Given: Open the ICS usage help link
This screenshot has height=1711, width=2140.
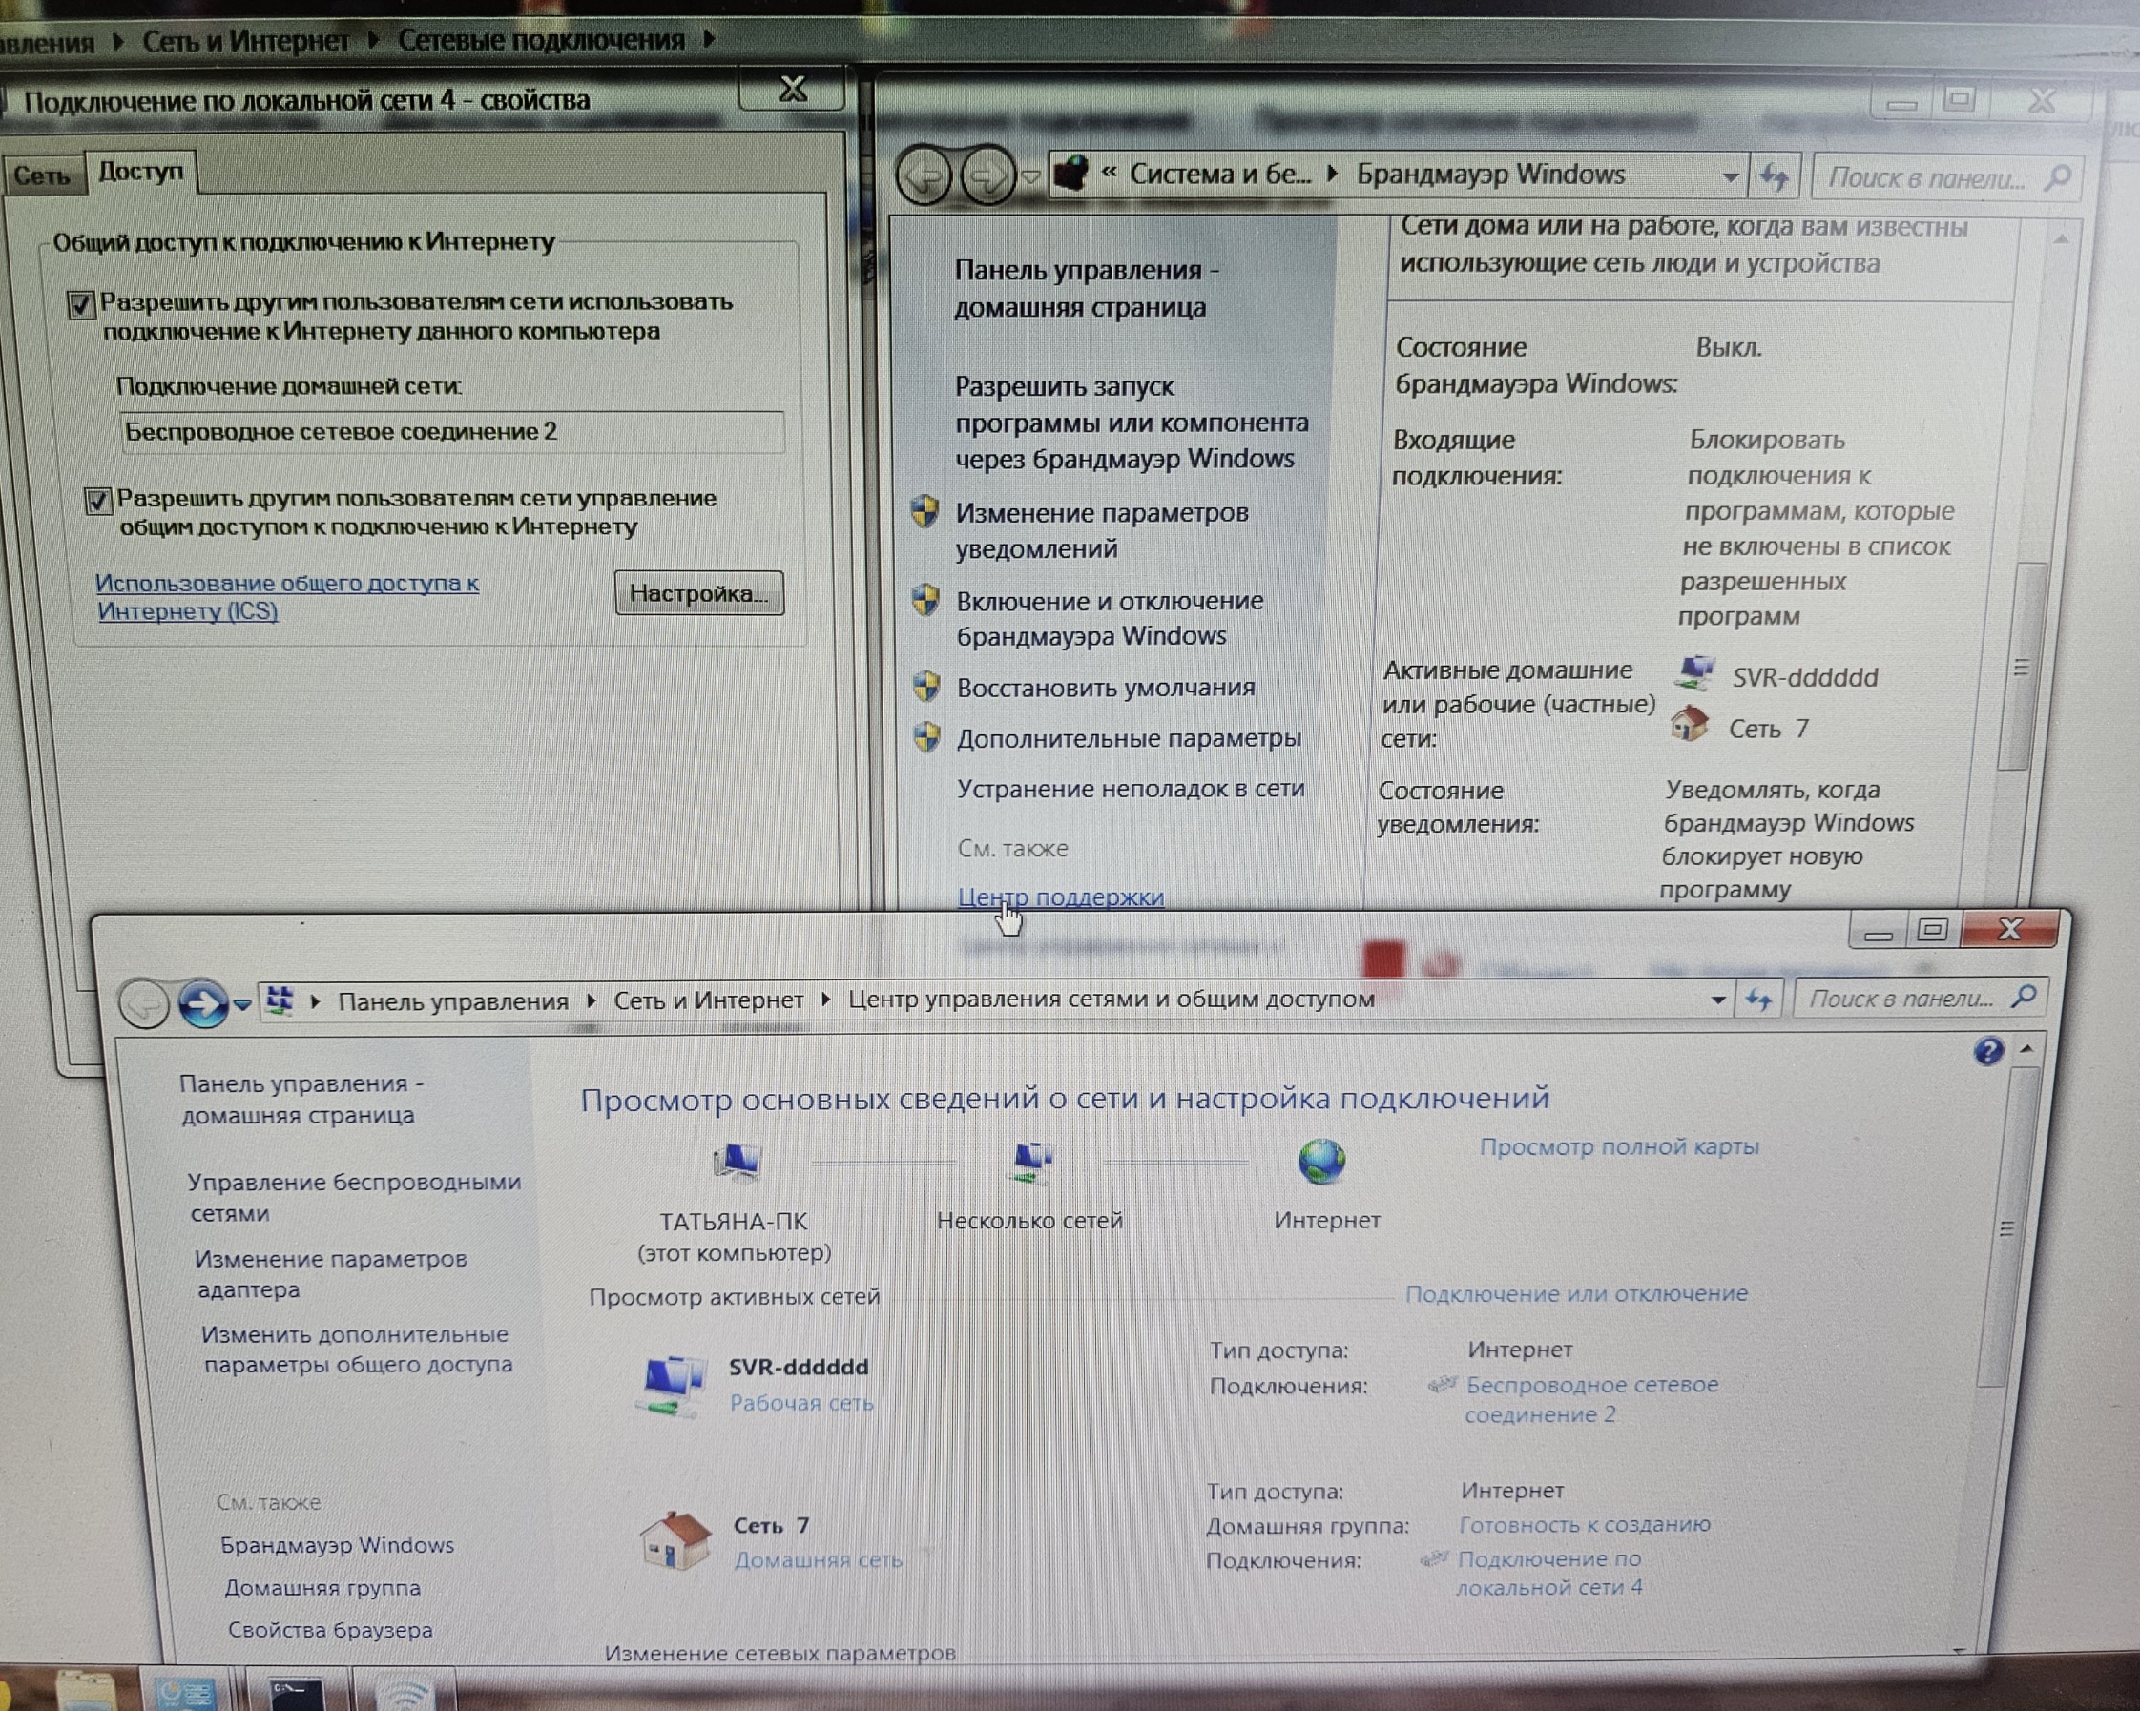Looking at the screenshot, I should click(287, 596).
